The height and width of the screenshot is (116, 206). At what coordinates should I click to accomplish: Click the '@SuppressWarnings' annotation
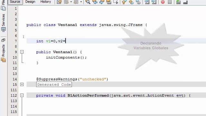click(57, 79)
